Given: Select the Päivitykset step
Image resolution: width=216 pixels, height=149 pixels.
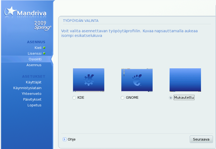Looking at the screenshot, I should pos(32,100).
